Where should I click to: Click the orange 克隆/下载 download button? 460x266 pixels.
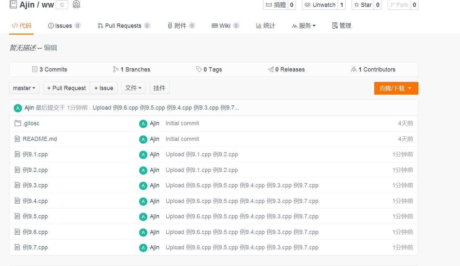pos(396,88)
